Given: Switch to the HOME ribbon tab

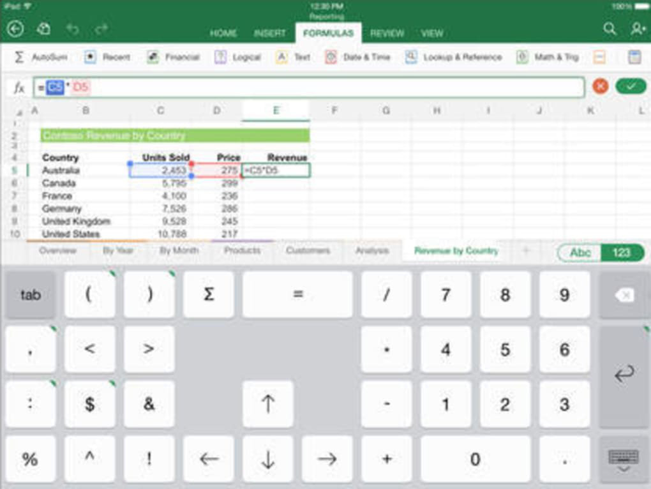Looking at the screenshot, I should [223, 33].
